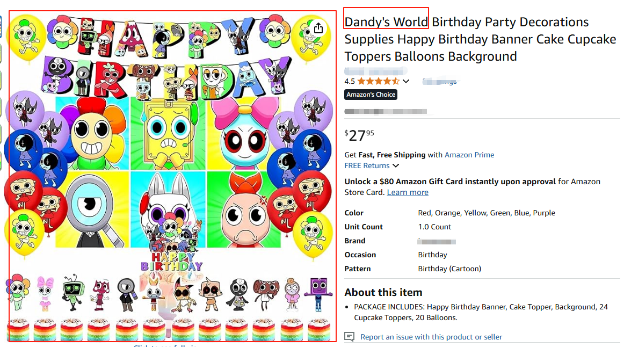This screenshot has width=624, height=347.
Task: Click the blurred store link under title
Action: [375, 71]
